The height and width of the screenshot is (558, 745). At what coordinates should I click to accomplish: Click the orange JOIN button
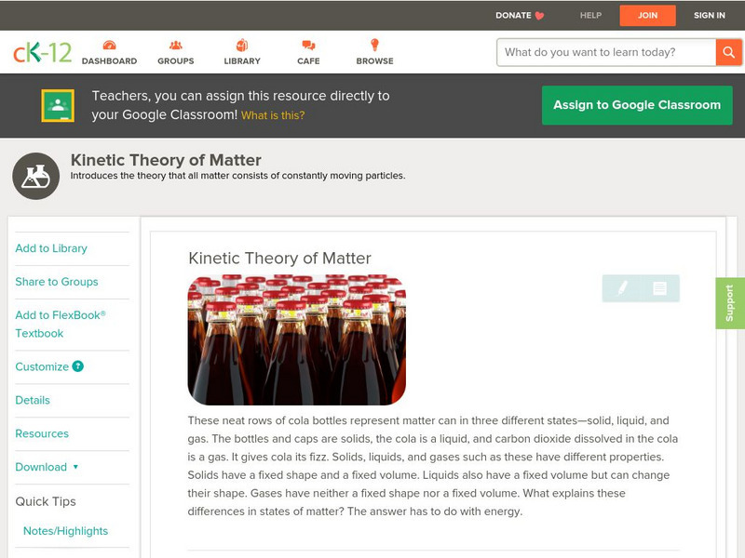647,16
